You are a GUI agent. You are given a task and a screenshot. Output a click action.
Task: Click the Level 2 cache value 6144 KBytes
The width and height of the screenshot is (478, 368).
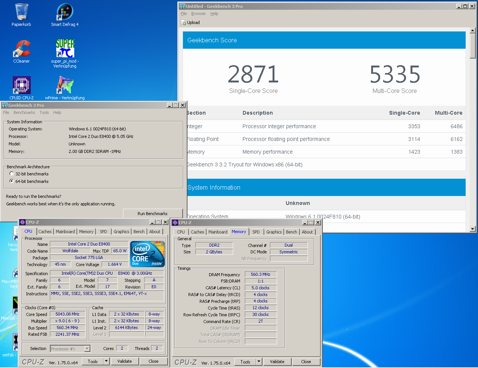point(127,328)
